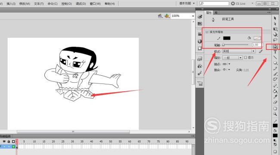The image size is (280, 155).
Task: Open the 窗口(W) menu
Action: pos(95,3)
